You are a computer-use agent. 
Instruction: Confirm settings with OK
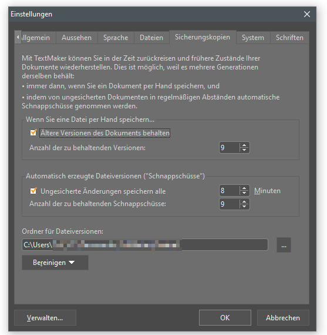coord(225,318)
